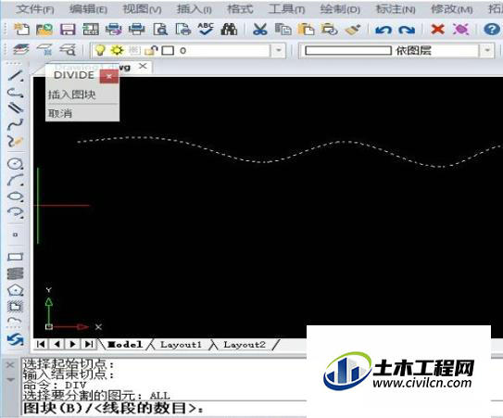This screenshot has height=418, width=503.
Task: Click the Paste clipboard icon
Action: [x=306, y=30]
